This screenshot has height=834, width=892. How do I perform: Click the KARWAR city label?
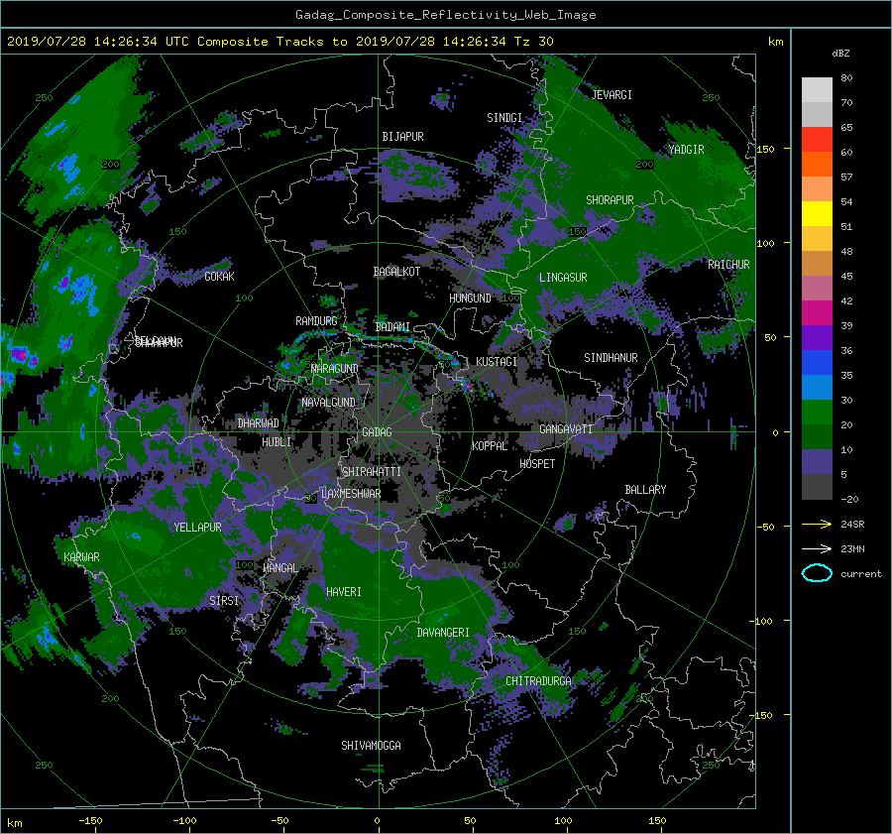pyautogui.click(x=81, y=556)
